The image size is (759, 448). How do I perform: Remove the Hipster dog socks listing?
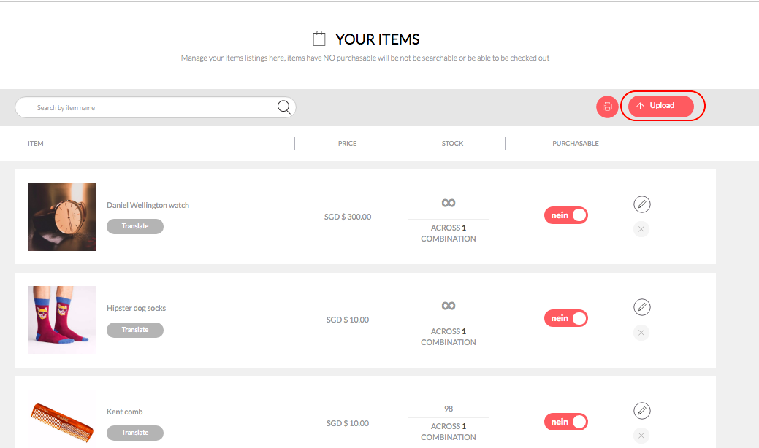[641, 333]
